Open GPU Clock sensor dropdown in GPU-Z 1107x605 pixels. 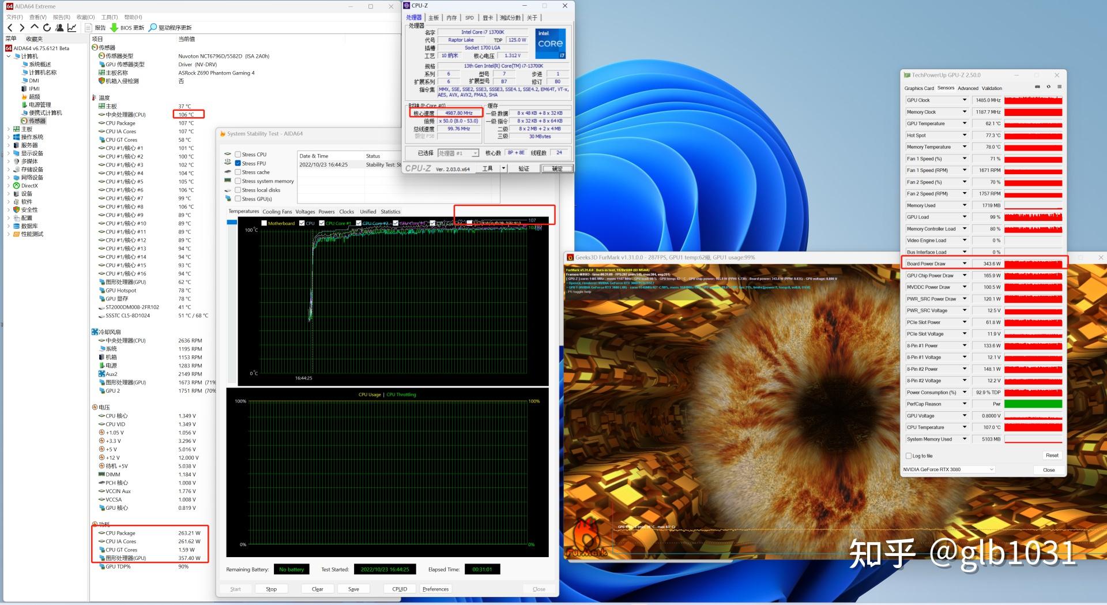point(964,100)
